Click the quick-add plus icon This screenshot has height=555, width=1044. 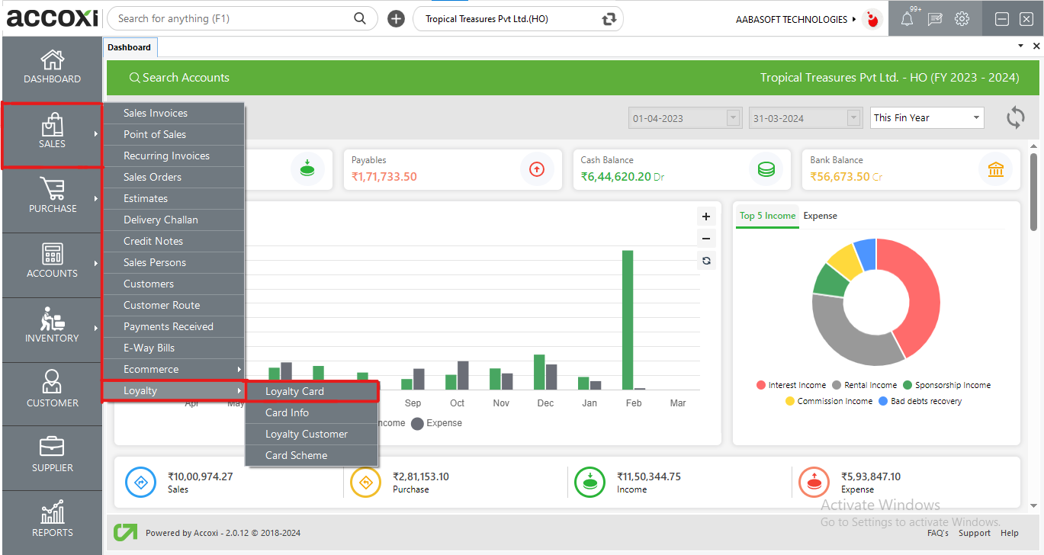[396, 19]
